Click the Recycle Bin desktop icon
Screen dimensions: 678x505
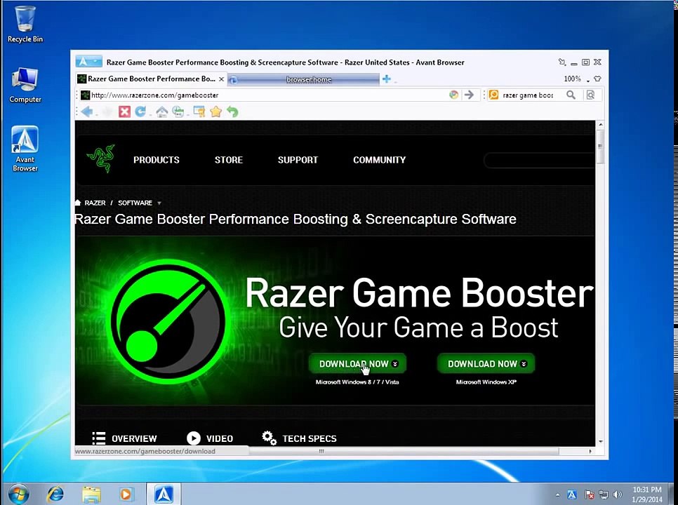(25, 24)
